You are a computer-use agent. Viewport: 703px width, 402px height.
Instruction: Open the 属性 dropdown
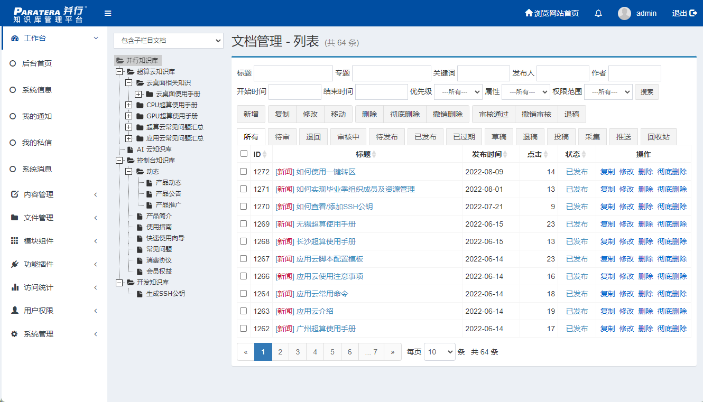pyautogui.click(x=526, y=91)
